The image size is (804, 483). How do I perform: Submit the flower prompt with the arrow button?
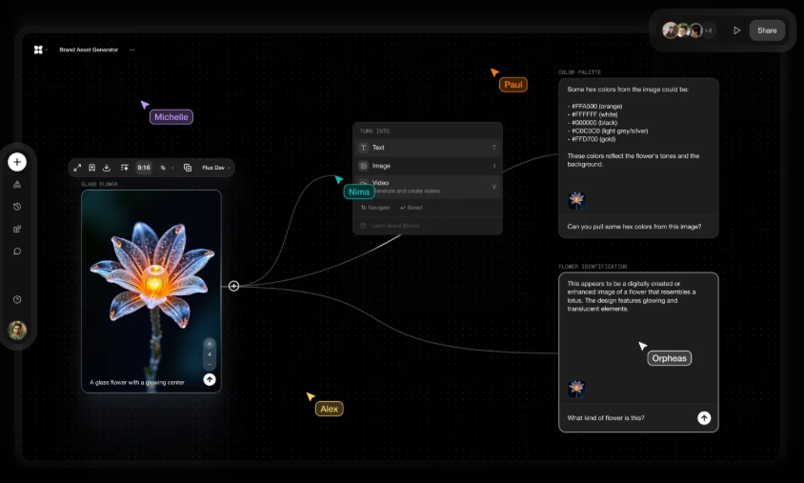point(210,379)
